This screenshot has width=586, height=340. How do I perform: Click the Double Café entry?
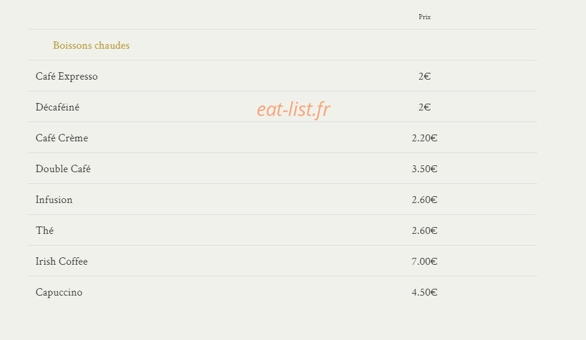[63, 168]
